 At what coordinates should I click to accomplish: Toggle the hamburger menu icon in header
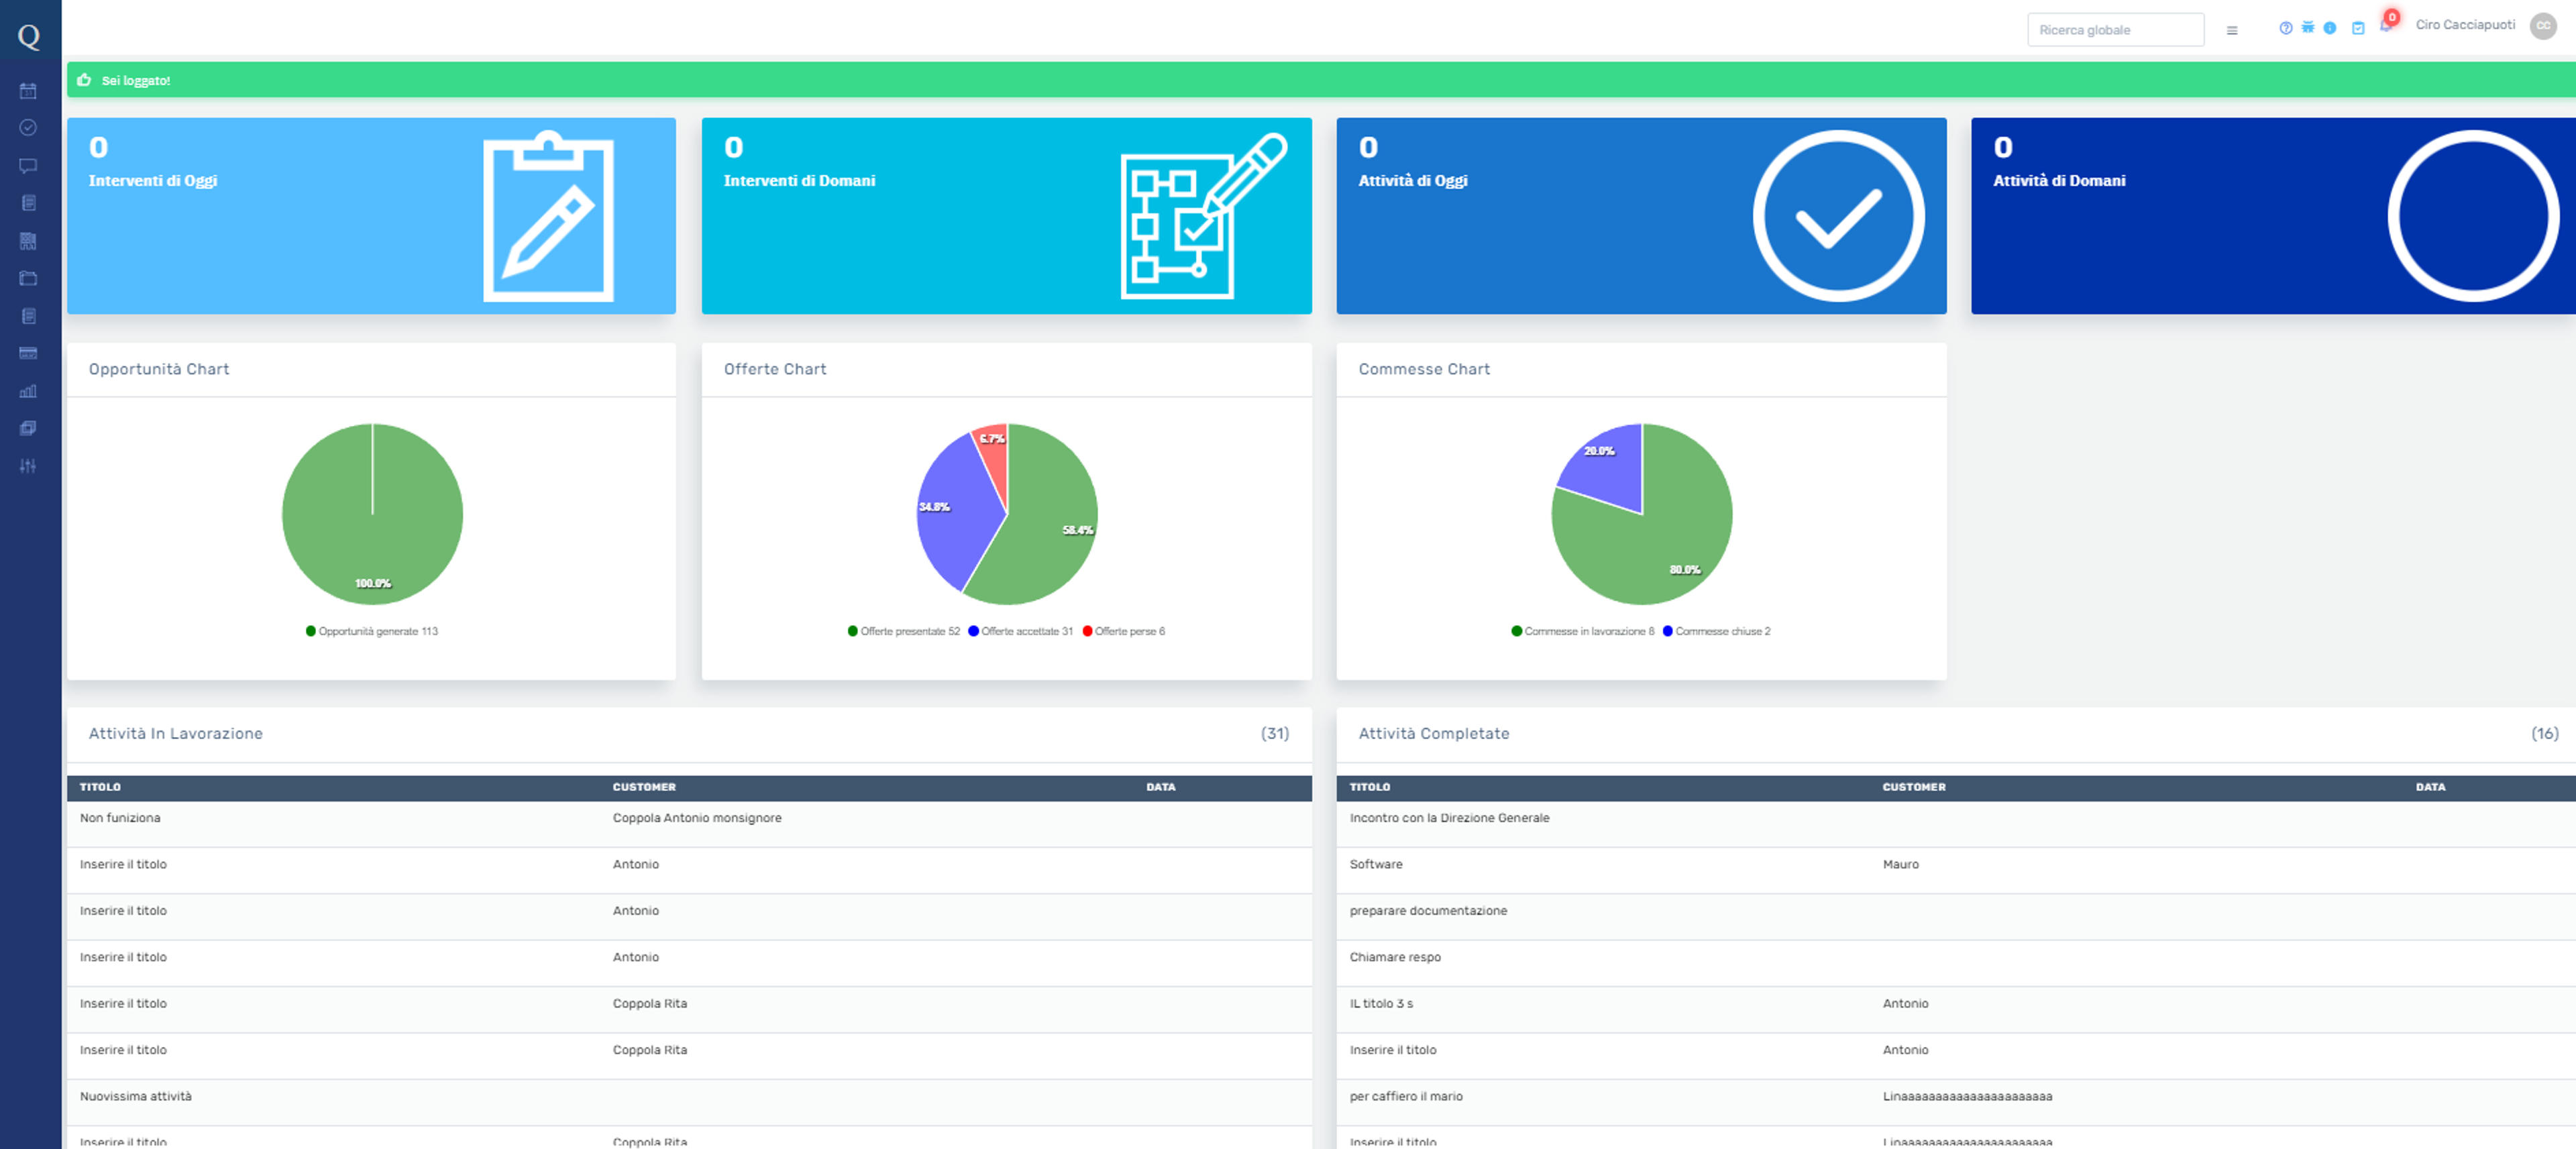click(2232, 30)
